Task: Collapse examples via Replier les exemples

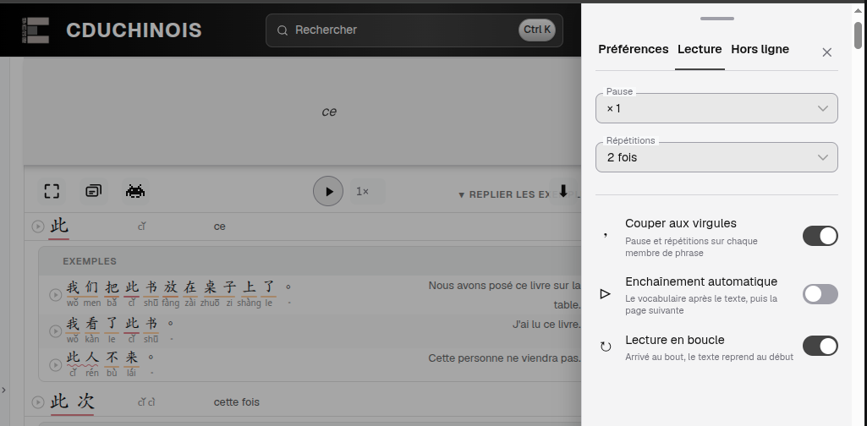Action: pos(519,194)
